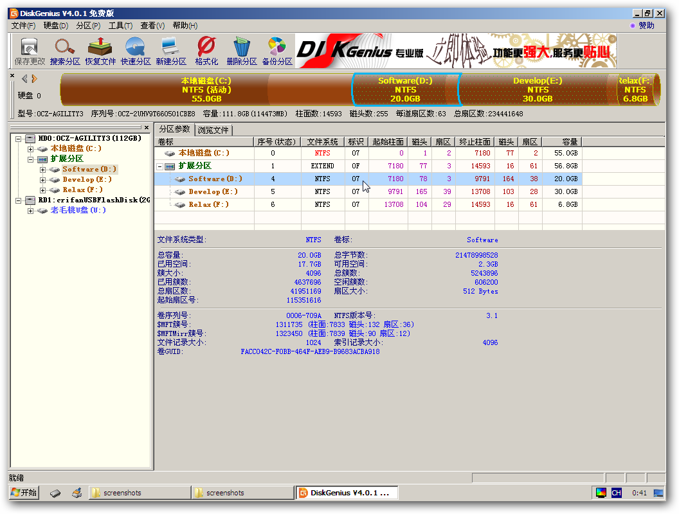Click the 文件系统 column header

[x=323, y=142]
